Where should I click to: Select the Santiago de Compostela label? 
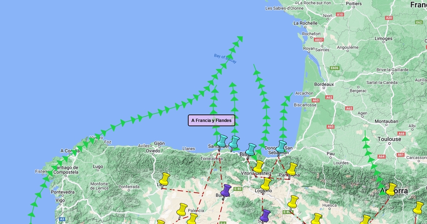pos(65,170)
